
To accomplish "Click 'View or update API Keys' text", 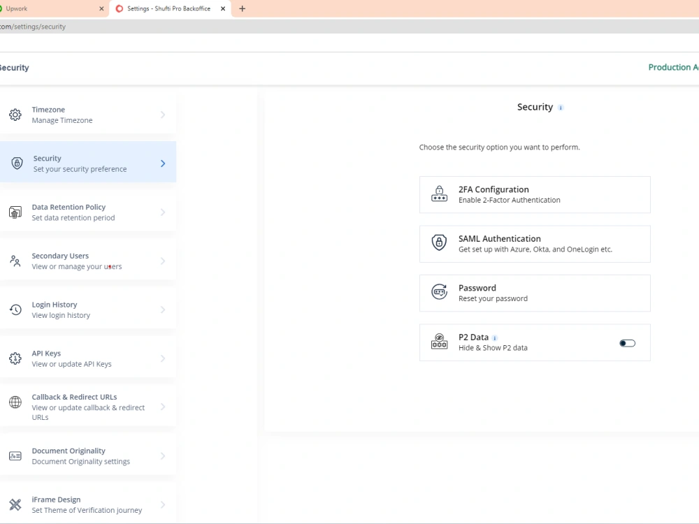I will 71,364.
